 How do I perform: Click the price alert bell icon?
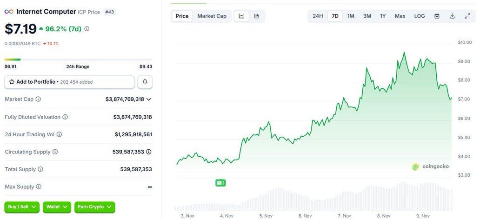click(x=145, y=82)
